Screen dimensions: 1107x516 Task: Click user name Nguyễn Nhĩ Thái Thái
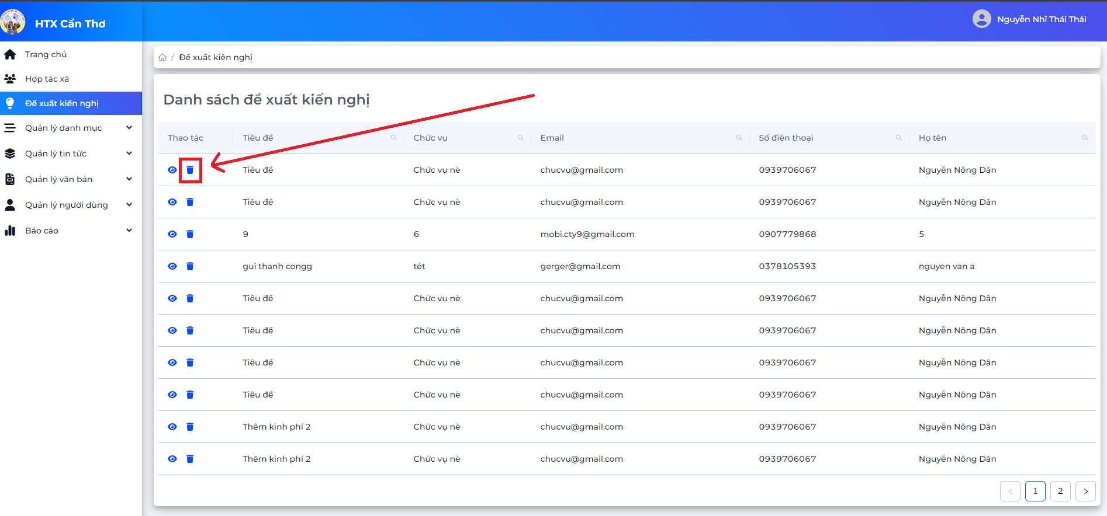[x=1042, y=19]
